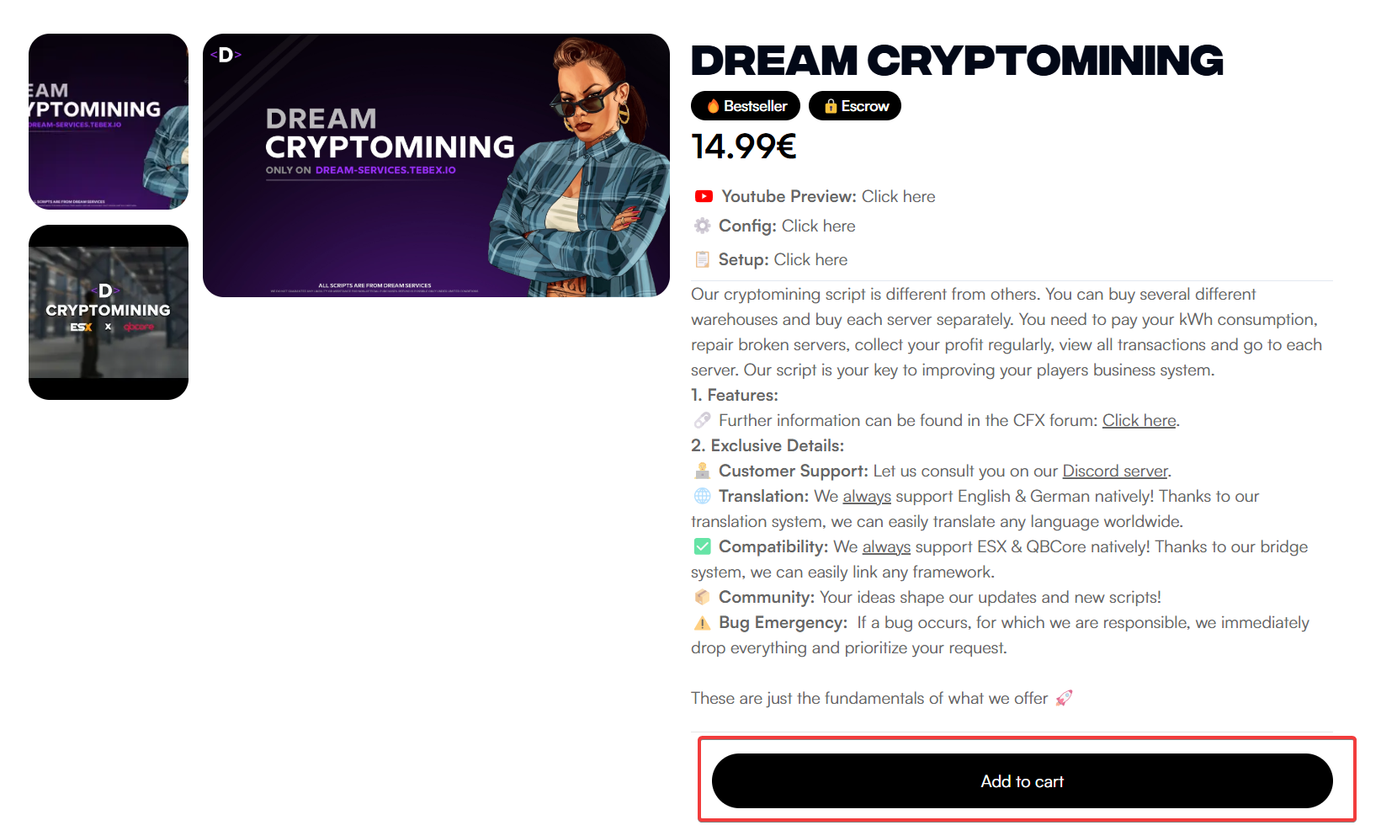The height and width of the screenshot is (836, 1397).
Task: Add Dream Cryptomining to cart
Action: pyautogui.click(x=1022, y=781)
